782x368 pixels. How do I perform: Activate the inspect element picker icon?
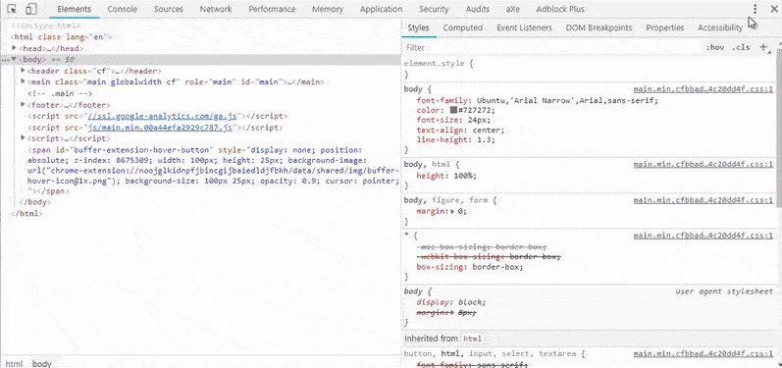coord(14,9)
